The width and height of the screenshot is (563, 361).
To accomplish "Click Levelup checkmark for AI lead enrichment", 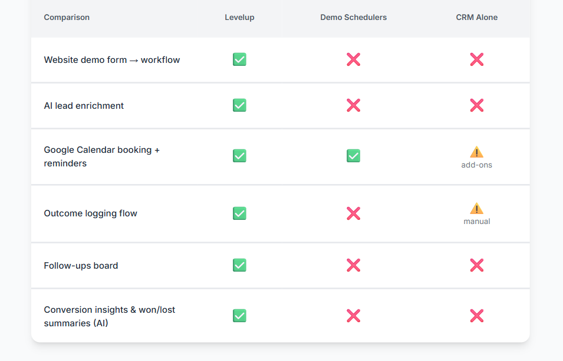I will [x=239, y=105].
